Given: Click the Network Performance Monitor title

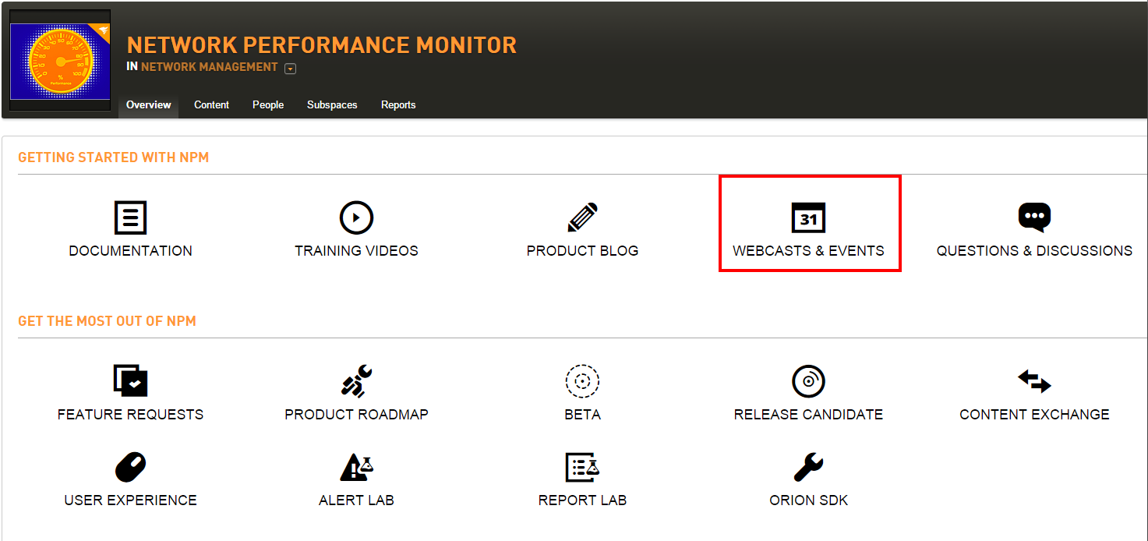Looking at the screenshot, I should tap(321, 45).
